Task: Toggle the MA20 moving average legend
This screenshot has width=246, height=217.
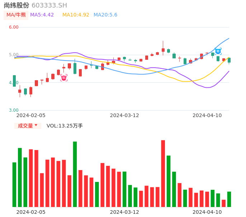Action: [x=105, y=15]
